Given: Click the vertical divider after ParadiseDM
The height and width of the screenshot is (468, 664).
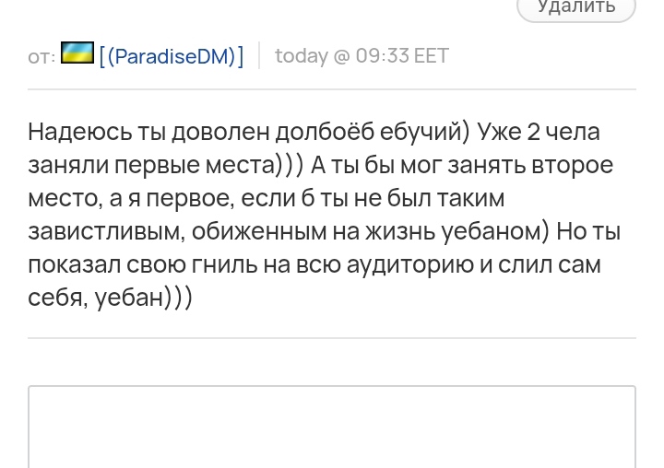Looking at the screenshot, I should pos(259,55).
